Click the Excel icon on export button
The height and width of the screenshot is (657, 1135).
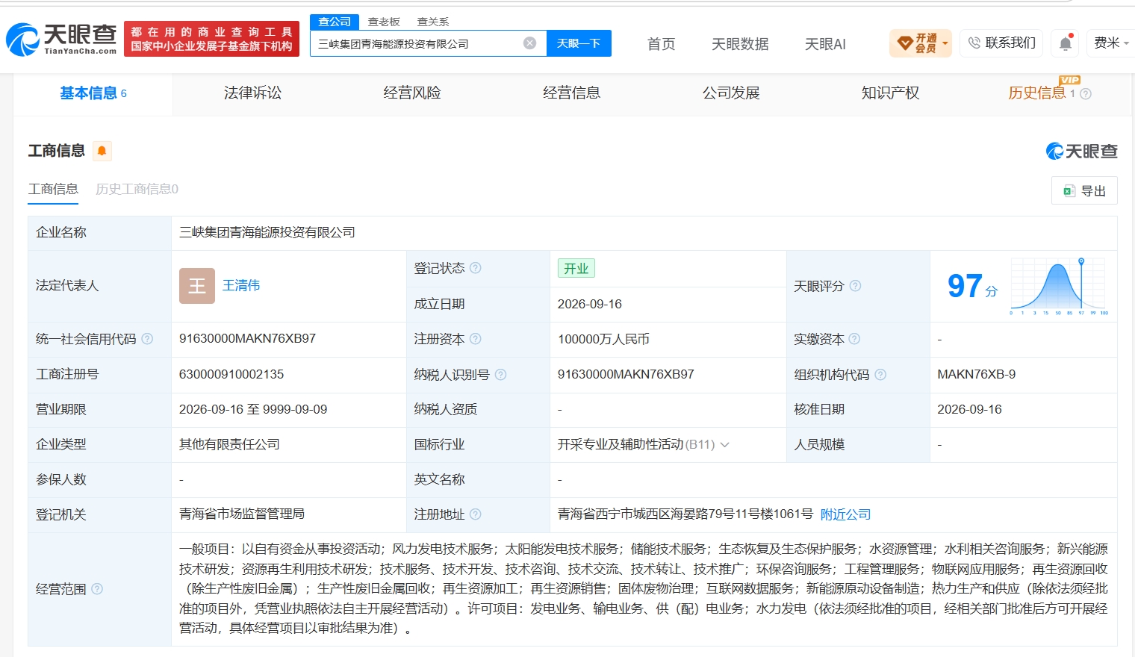tap(1069, 191)
